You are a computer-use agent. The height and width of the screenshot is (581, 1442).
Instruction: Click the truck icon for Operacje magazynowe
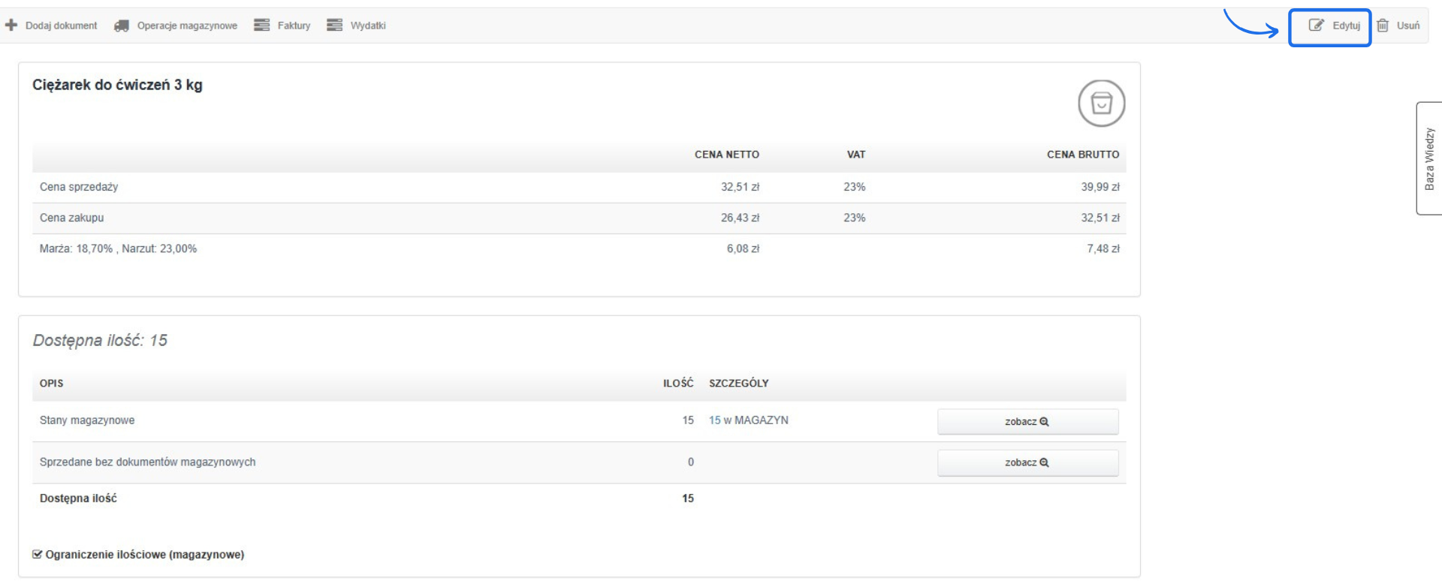click(122, 26)
